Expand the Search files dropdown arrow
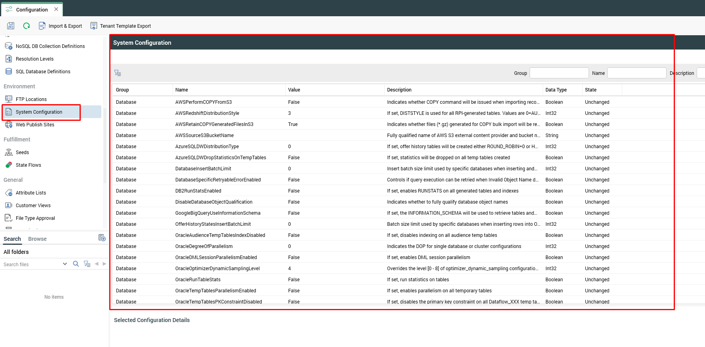 coord(65,264)
